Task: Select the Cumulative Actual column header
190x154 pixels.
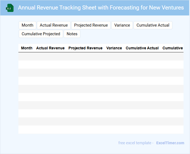Action: coord(142,48)
